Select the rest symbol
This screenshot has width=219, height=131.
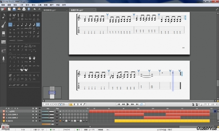pos(38,25)
